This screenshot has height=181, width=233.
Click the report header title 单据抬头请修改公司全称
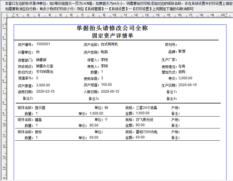112,28
